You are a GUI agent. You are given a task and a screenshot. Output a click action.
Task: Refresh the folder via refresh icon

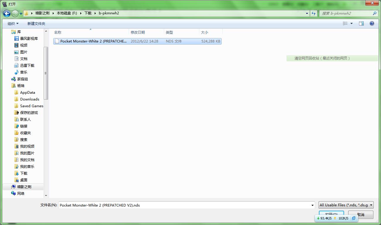click(314, 13)
